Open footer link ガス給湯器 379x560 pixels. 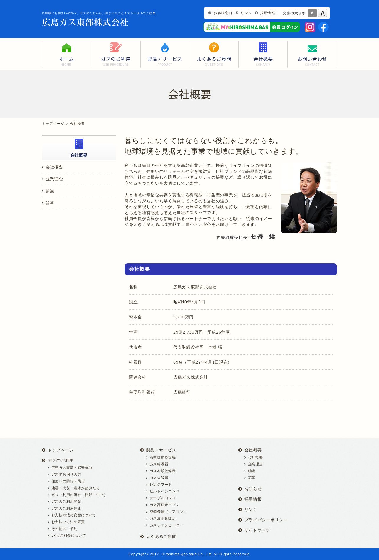pyautogui.click(x=159, y=464)
